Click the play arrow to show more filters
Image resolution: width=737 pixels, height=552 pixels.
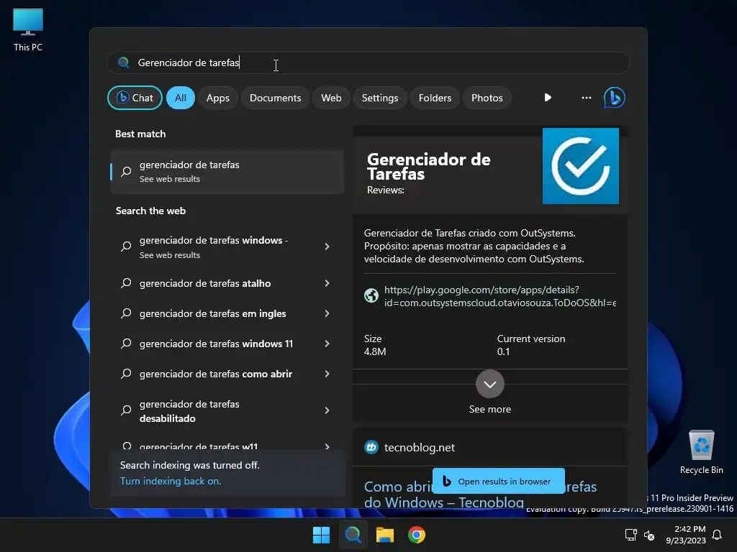(x=548, y=98)
